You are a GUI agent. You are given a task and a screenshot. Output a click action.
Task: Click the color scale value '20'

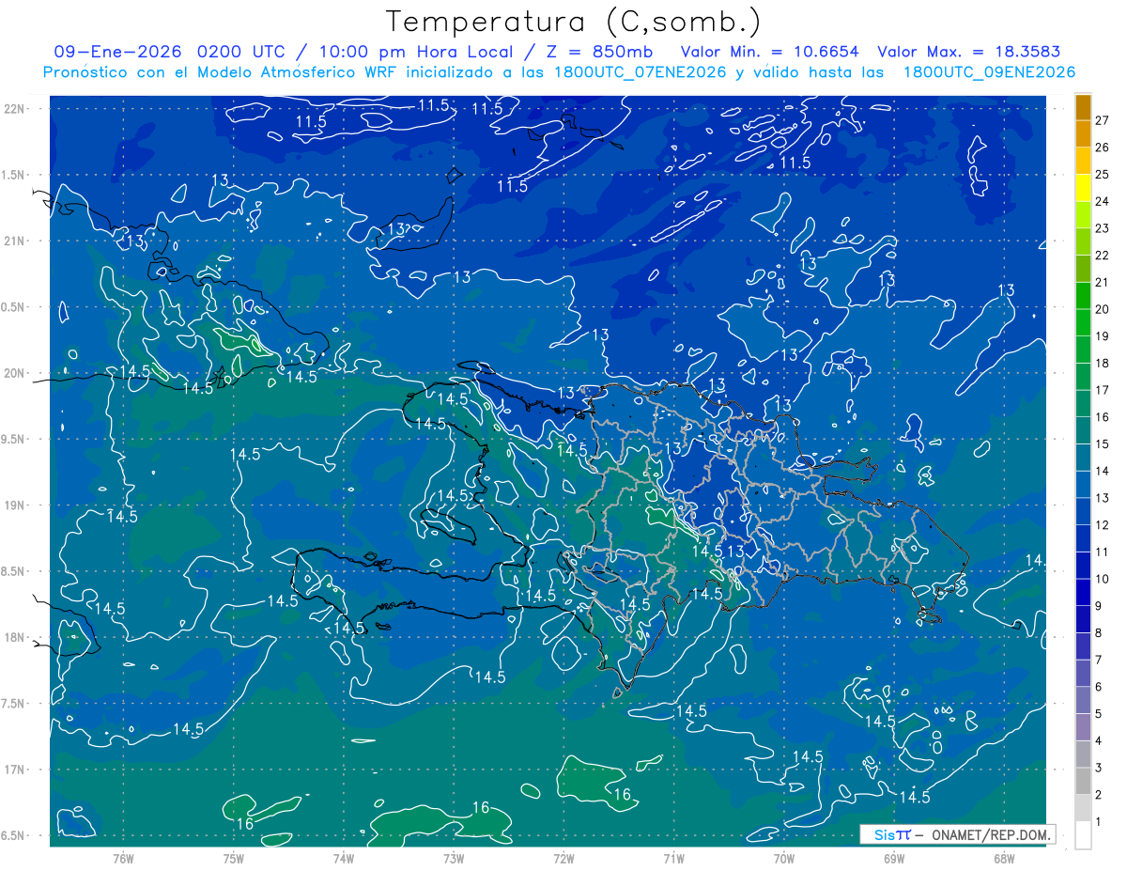point(1104,309)
